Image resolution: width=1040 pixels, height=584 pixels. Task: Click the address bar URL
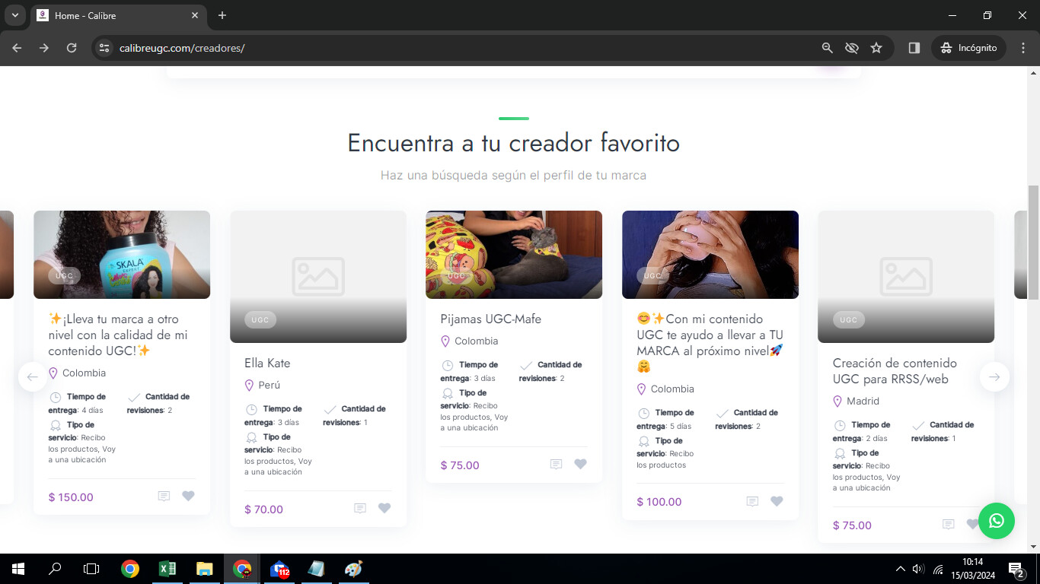182,48
